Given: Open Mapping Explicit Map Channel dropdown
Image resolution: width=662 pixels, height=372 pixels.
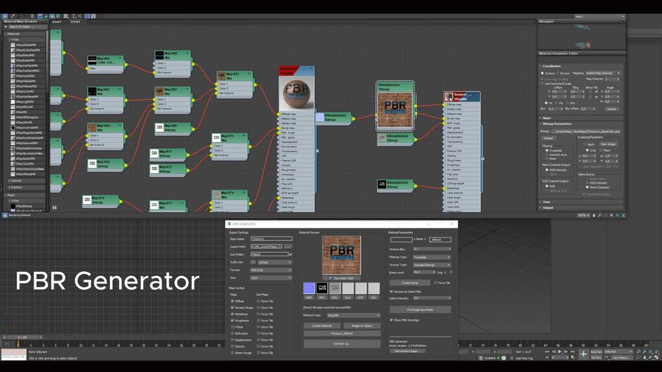Looking at the screenshot, I should pyautogui.click(x=603, y=73).
